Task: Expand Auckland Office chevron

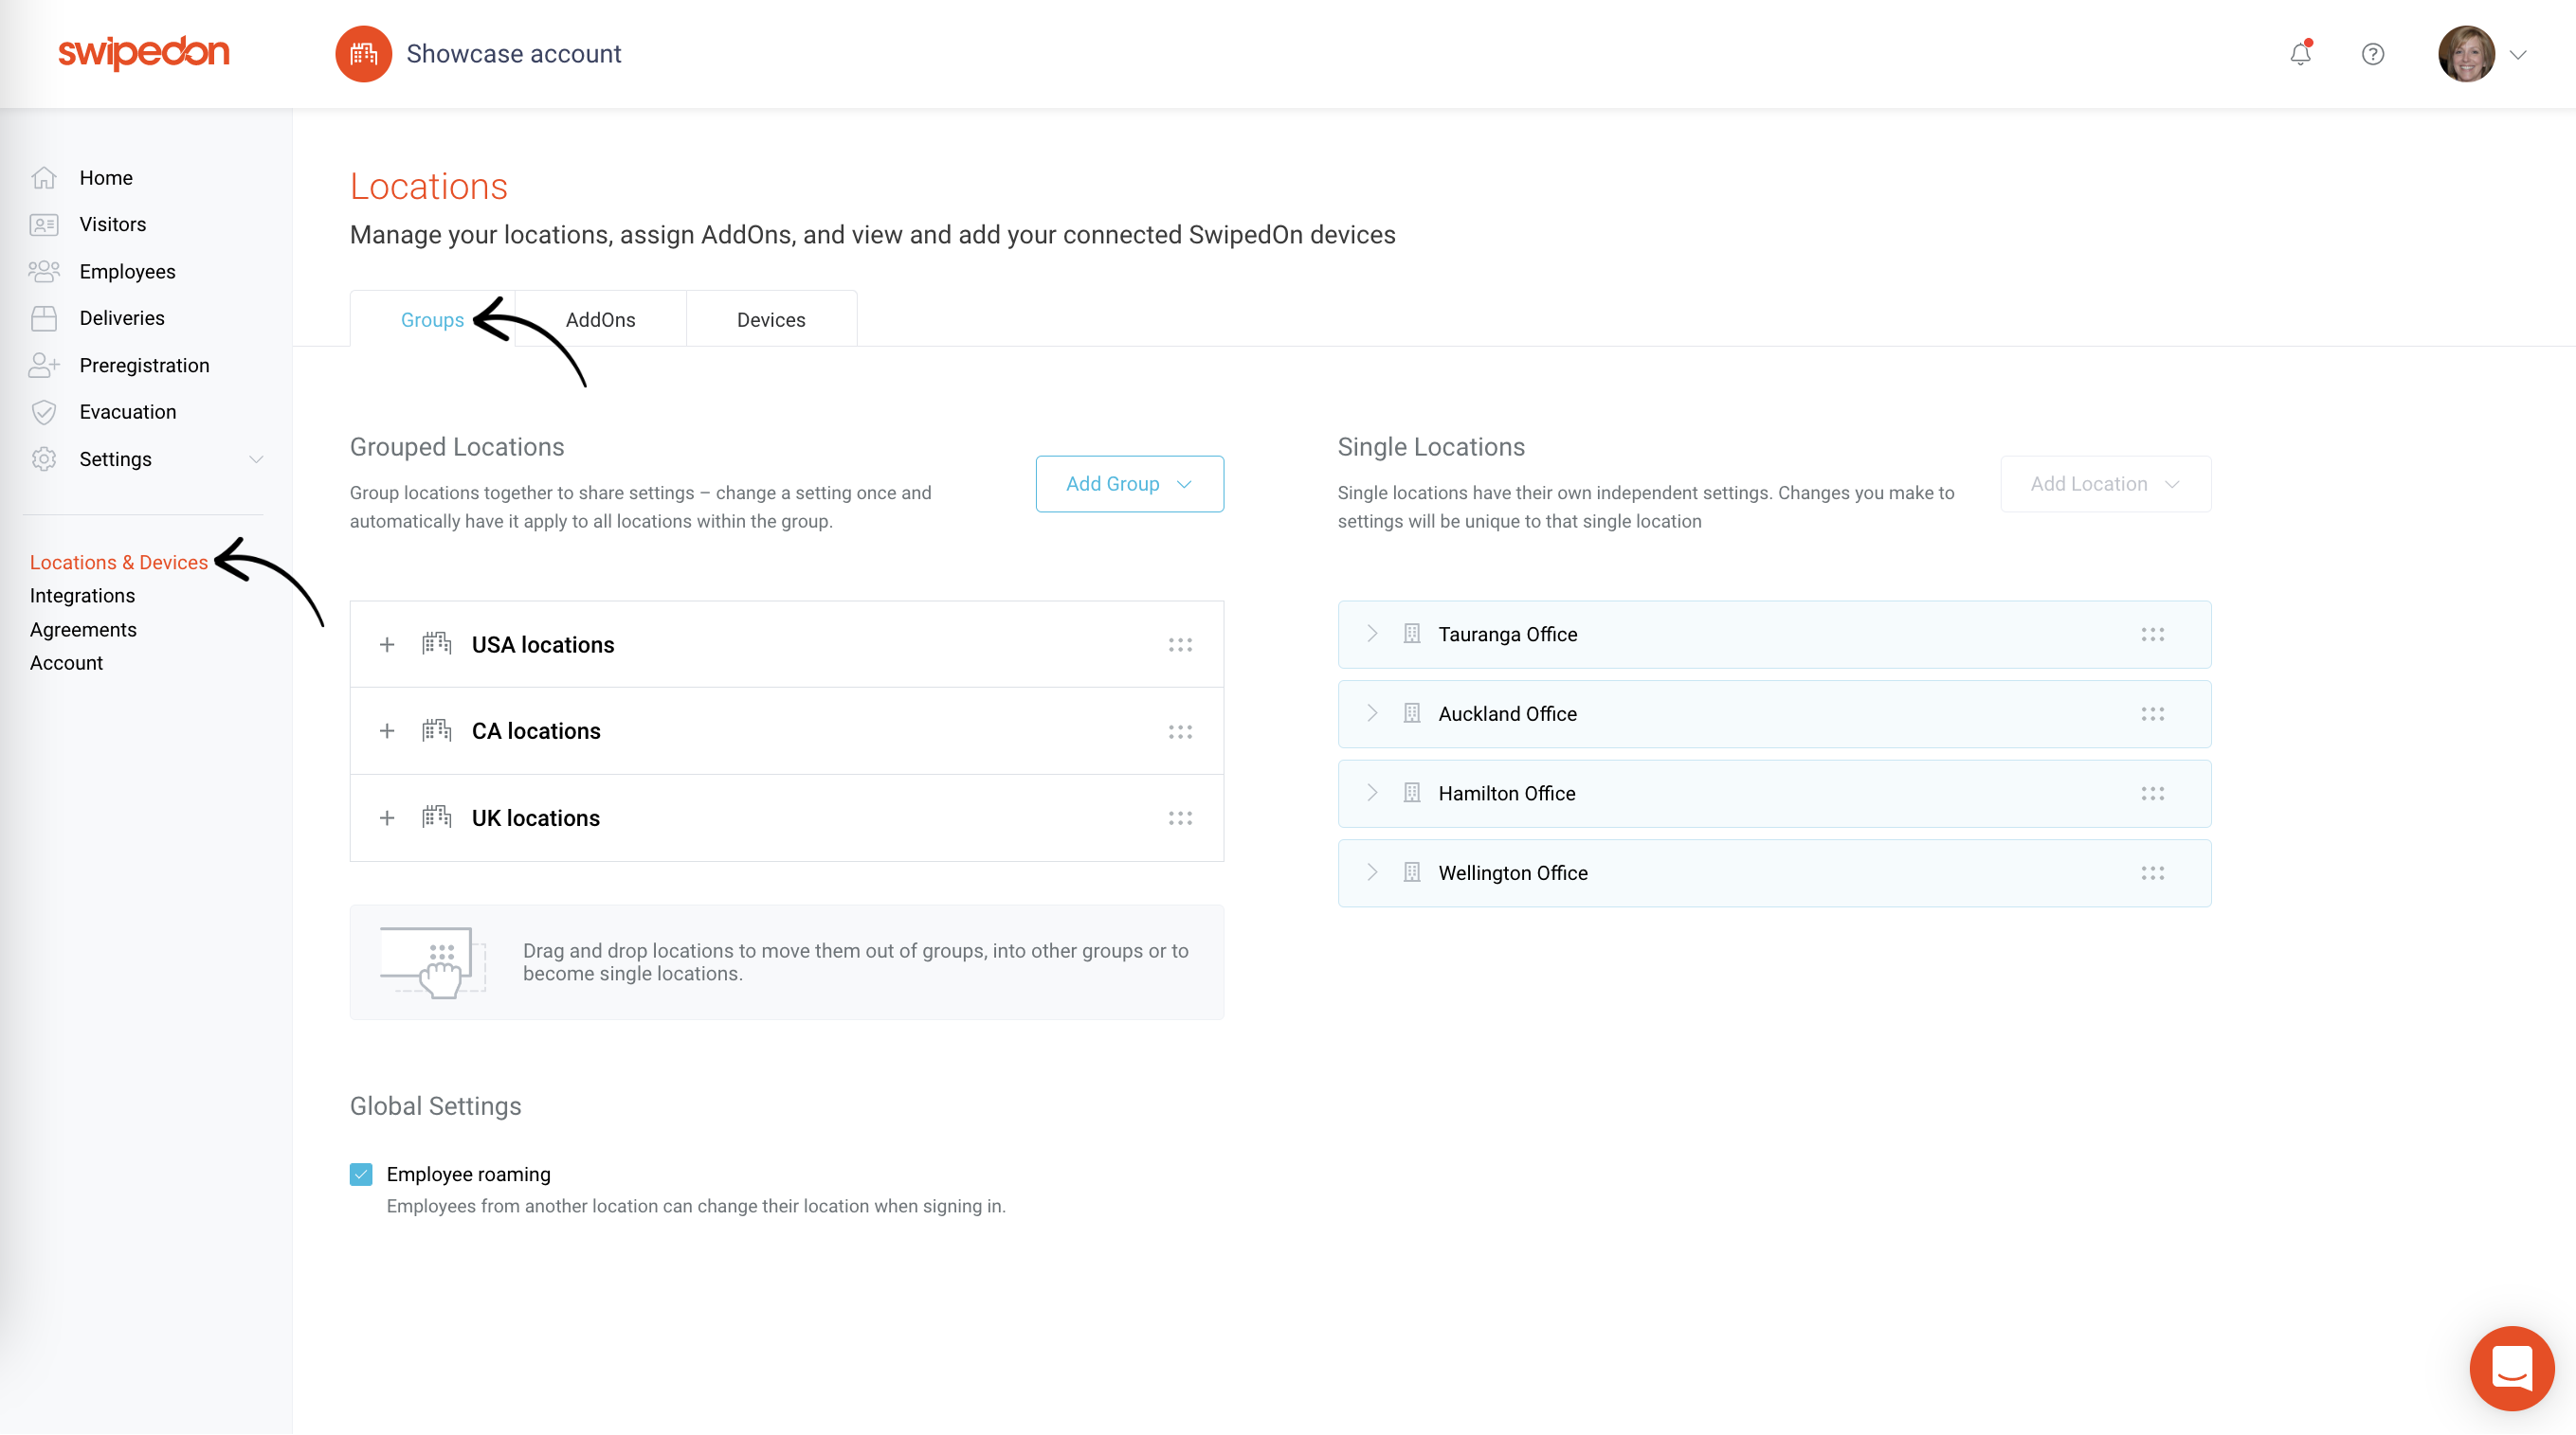Action: [x=1372, y=714]
